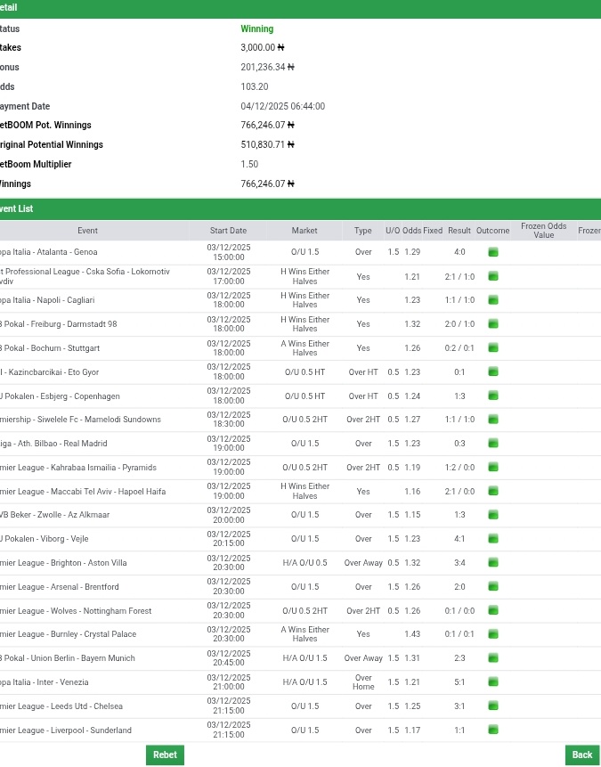Click result 5:1 for Inter - Venezia
Image resolution: width=601 pixels, height=767 pixels.
pos(459,681)
